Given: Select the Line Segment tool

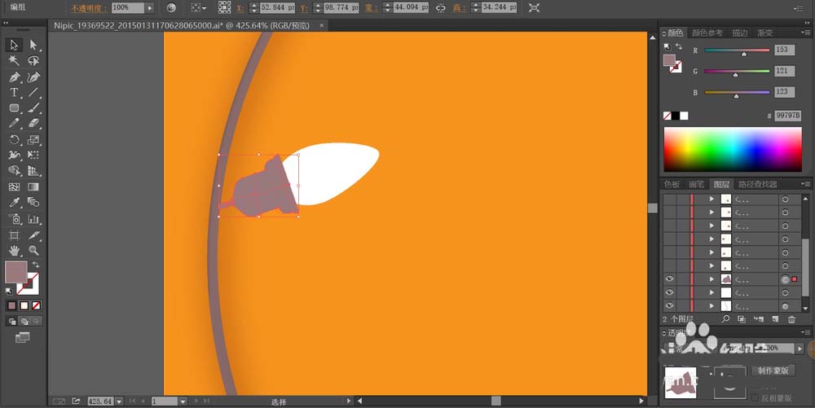Looking at the screenshot, I should click(33, 93).
